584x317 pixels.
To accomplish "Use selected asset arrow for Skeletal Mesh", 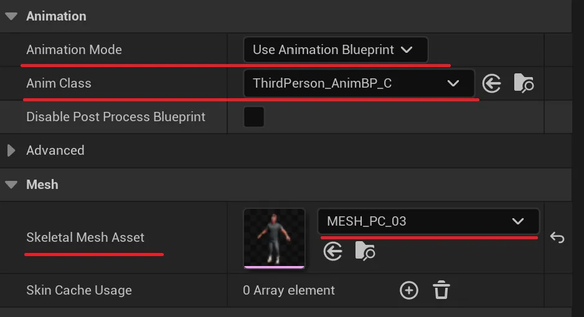I will [x=333, y=251].
